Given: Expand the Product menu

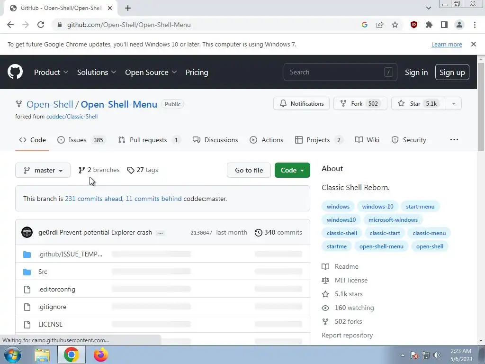Looking at the screenshot, I should coord(51,72).
